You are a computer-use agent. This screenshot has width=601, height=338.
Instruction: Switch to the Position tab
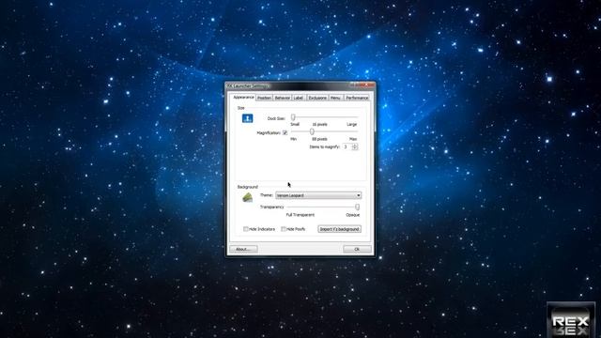[x=264, y=98]
